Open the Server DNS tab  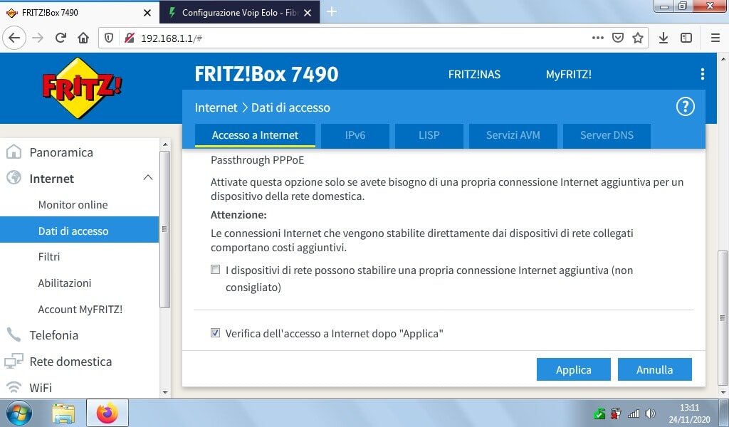pos(607,135)
